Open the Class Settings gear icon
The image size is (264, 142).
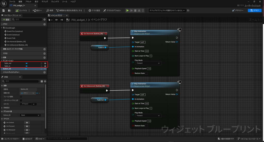pyautogui.click(x=90, y=11)
